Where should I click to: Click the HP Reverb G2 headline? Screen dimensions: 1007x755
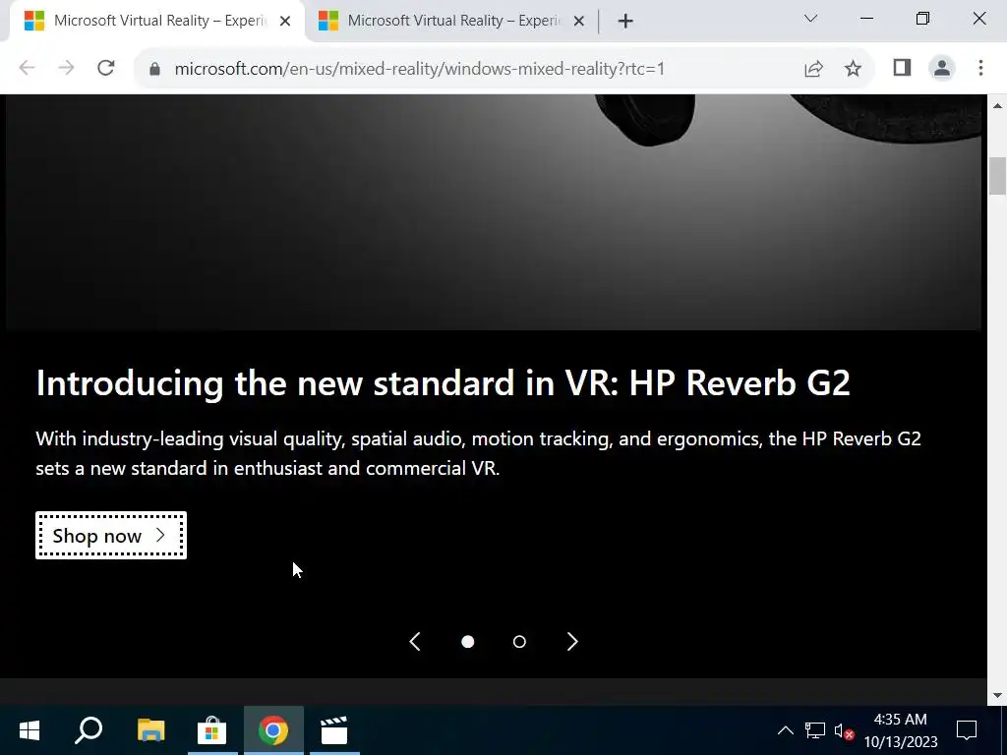tap(444, 383)
